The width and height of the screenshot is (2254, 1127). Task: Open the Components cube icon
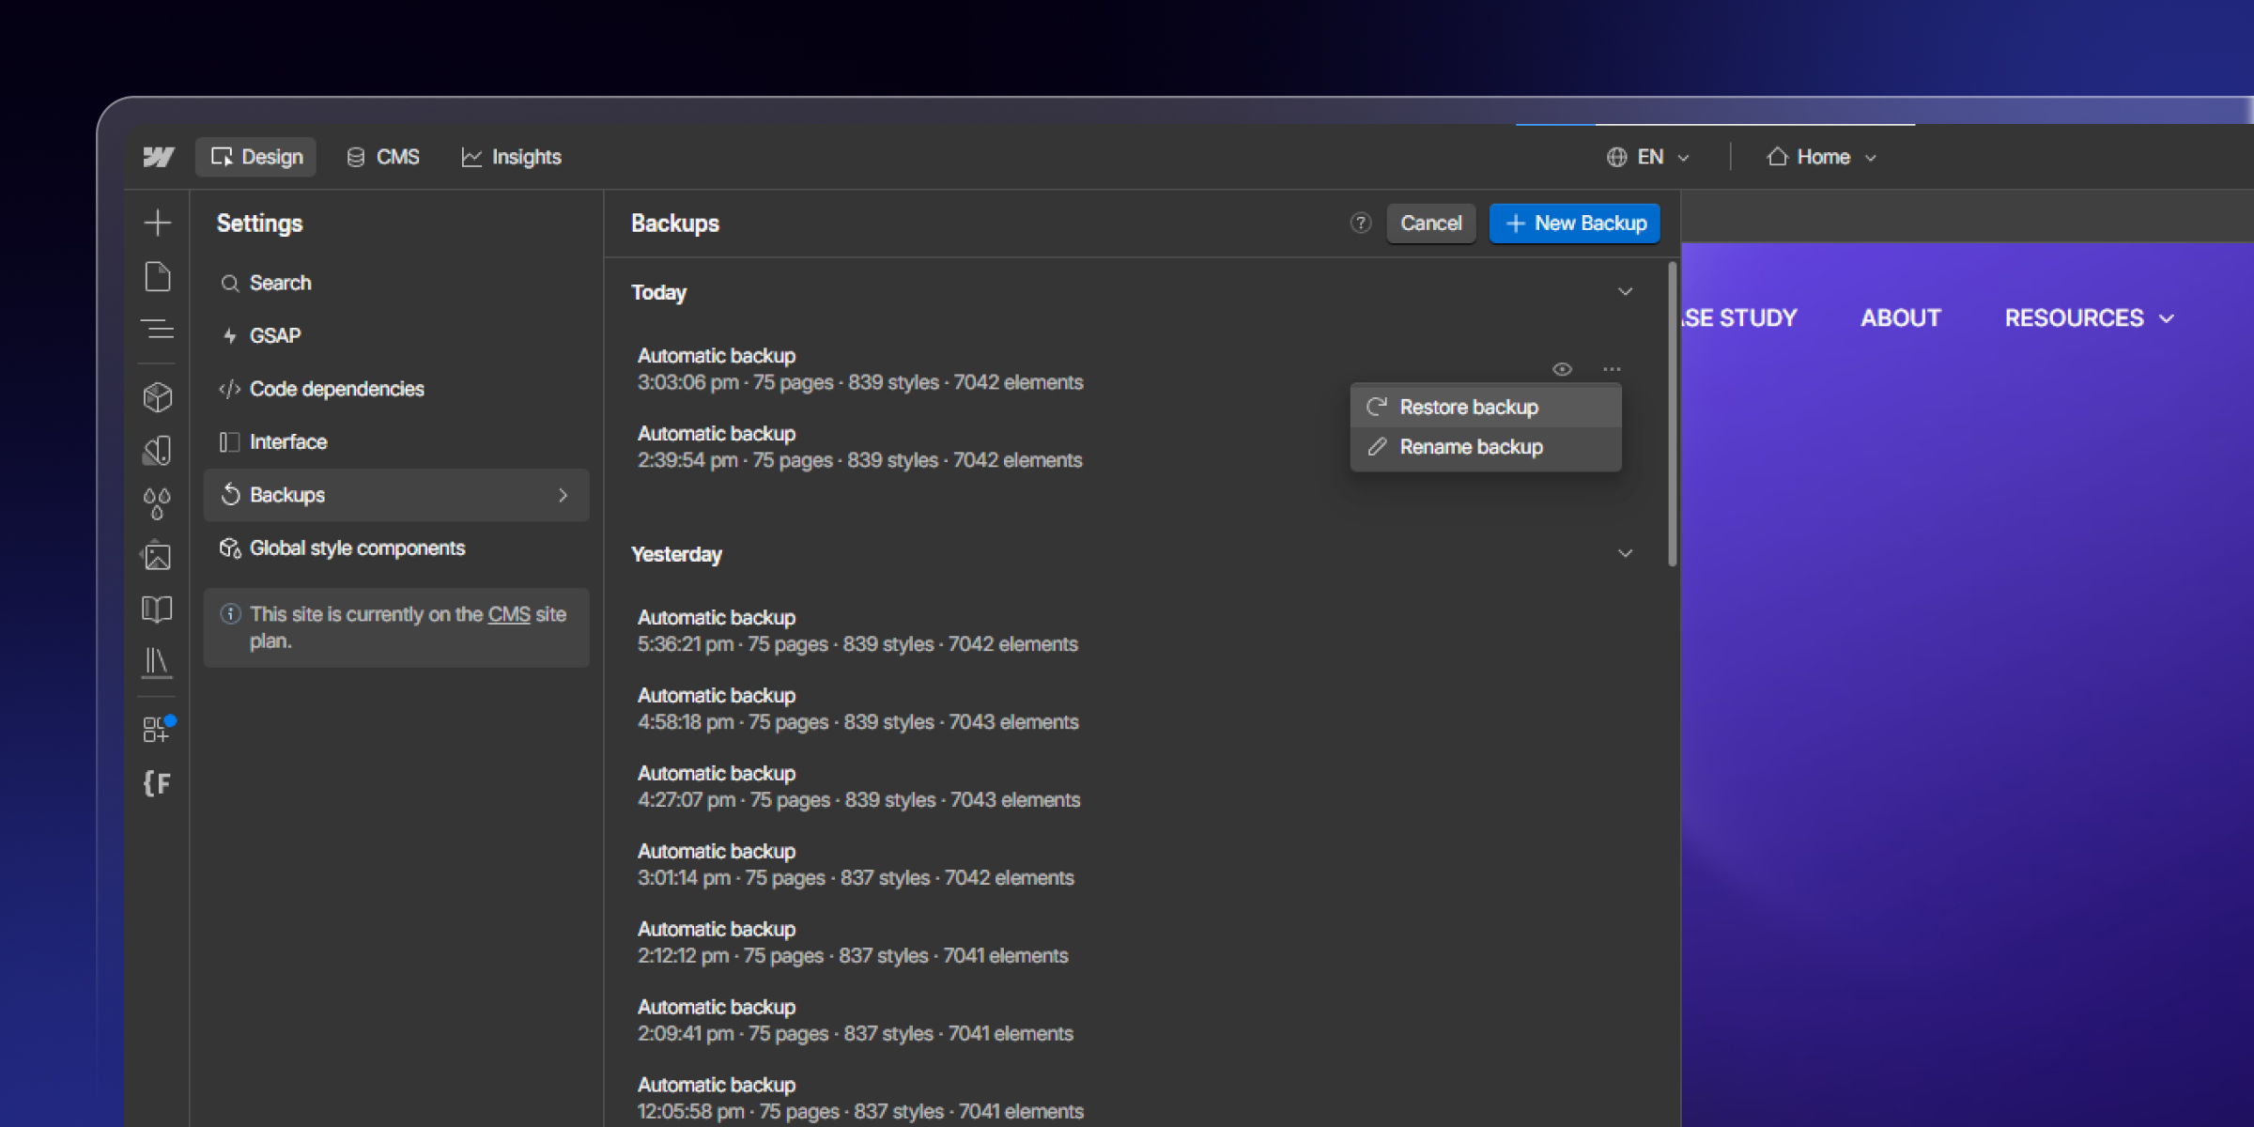click(x=158, y=397)
